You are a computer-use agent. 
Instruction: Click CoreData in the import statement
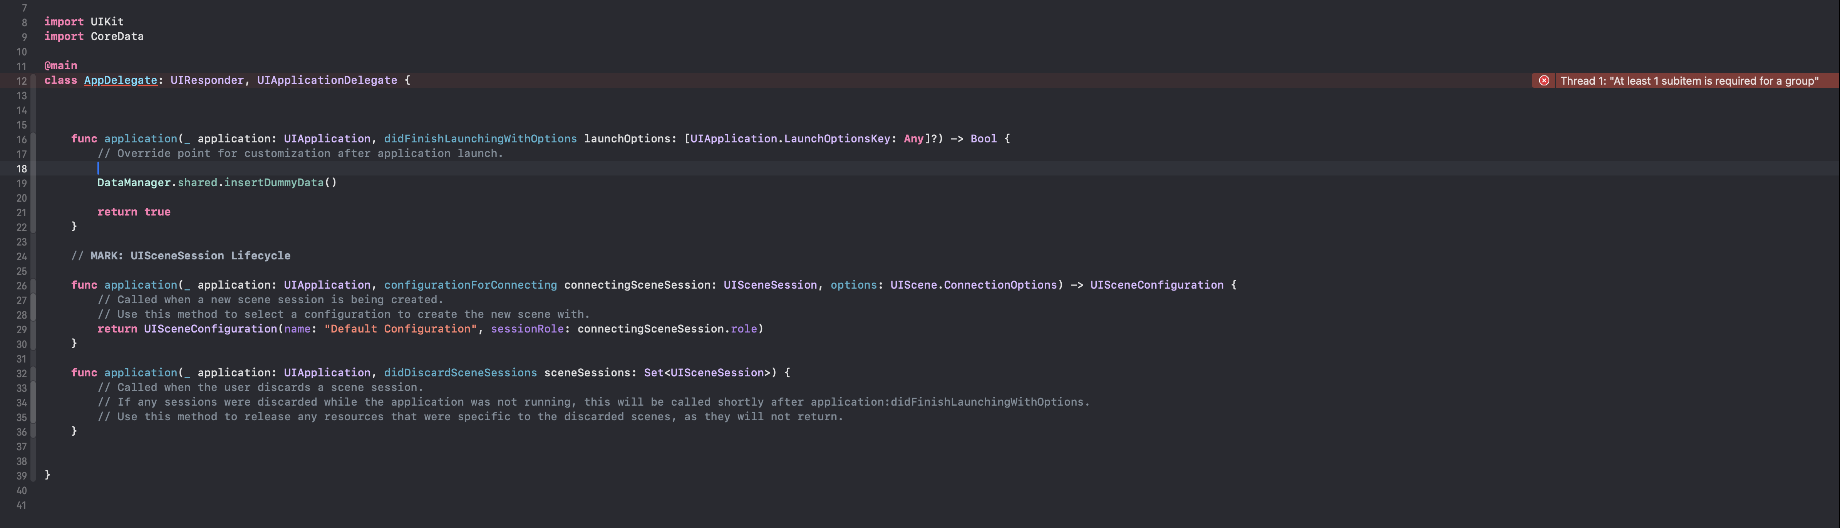[117, 37]
